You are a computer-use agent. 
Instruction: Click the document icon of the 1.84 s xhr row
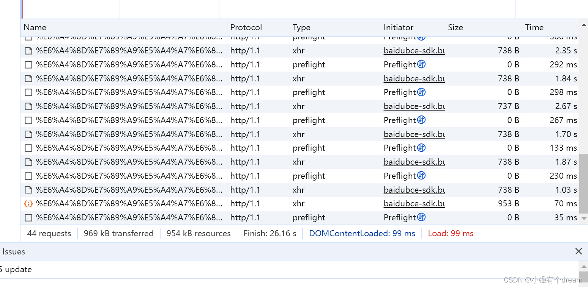(28, 79)
